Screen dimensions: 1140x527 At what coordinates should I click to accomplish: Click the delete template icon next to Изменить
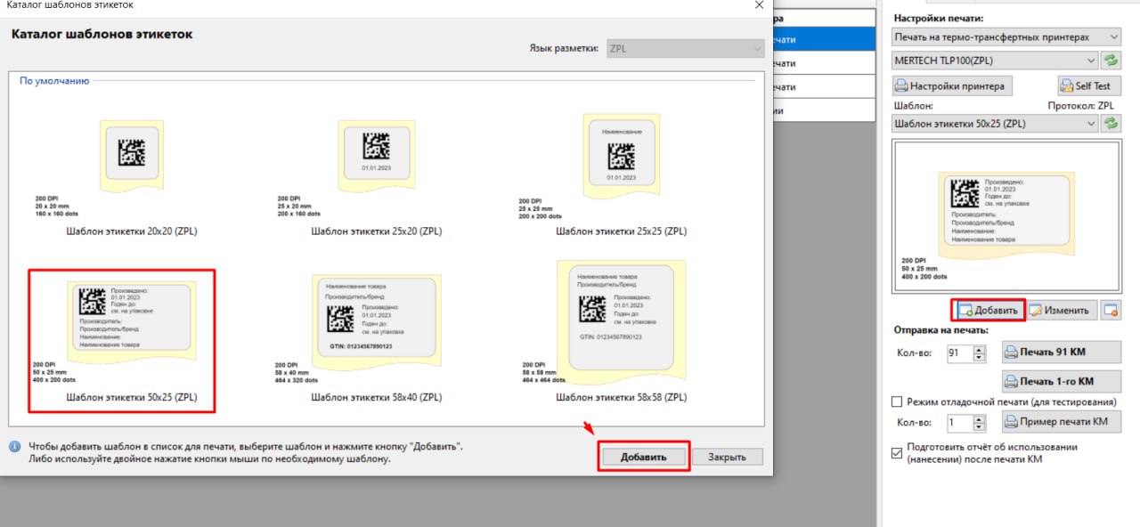pos(1110,310)
